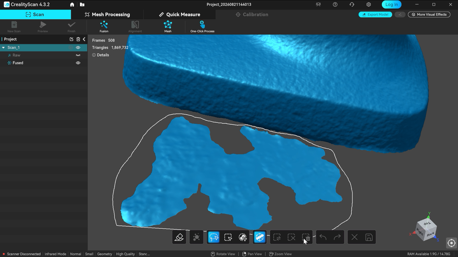Click the Finish checkmark
458x257 pixels.
pyautogui.click(x=72, y=27)
